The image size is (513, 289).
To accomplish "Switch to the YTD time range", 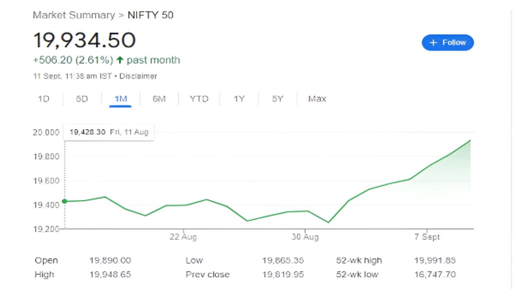I will coord(199,99).
